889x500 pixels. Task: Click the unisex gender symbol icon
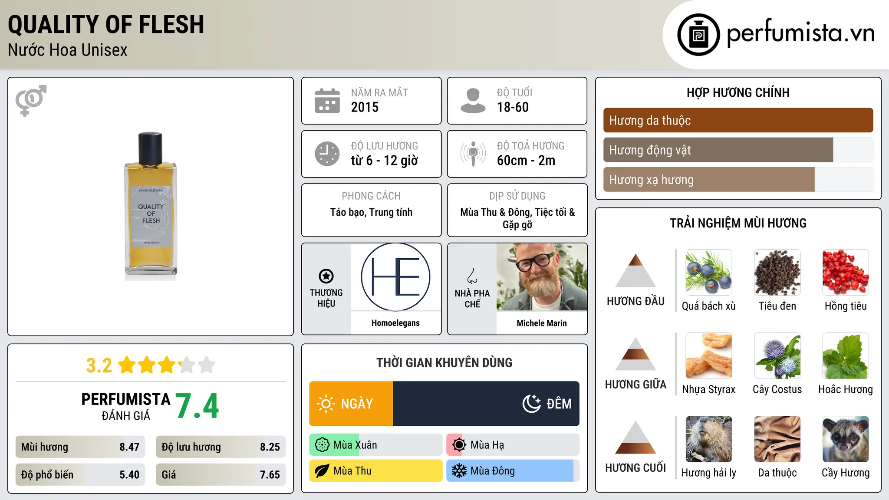pyautogui.click(x=31, y=100)
